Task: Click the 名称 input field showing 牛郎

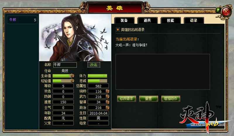Action: [65, 65]
